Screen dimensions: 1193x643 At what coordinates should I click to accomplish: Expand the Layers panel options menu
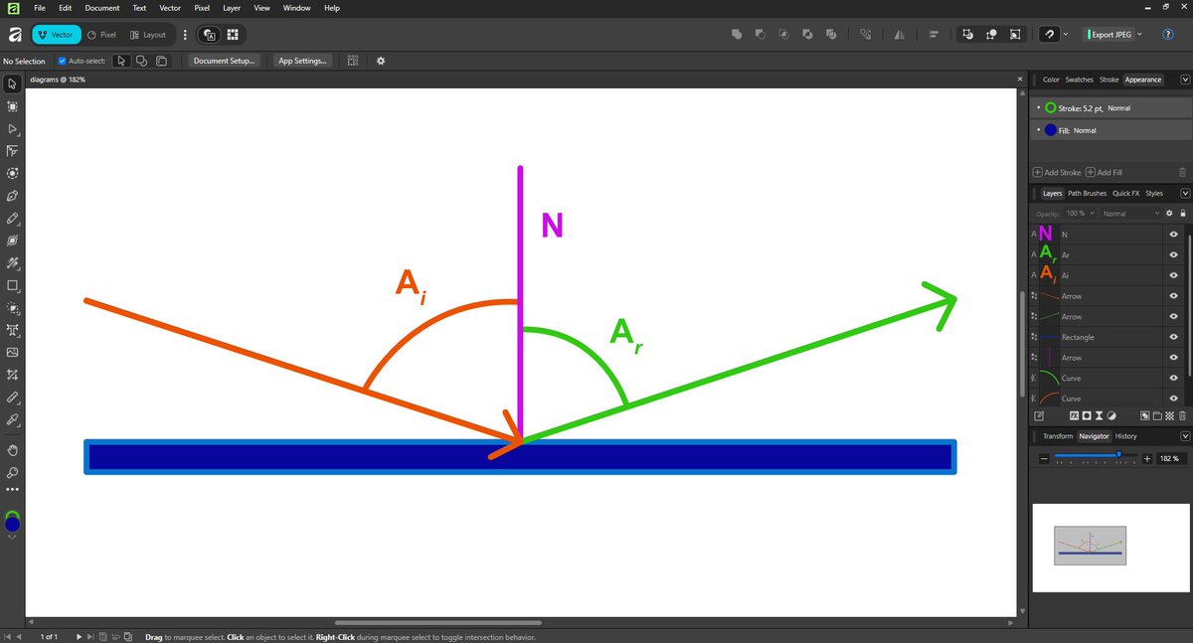pos(1184,194)
